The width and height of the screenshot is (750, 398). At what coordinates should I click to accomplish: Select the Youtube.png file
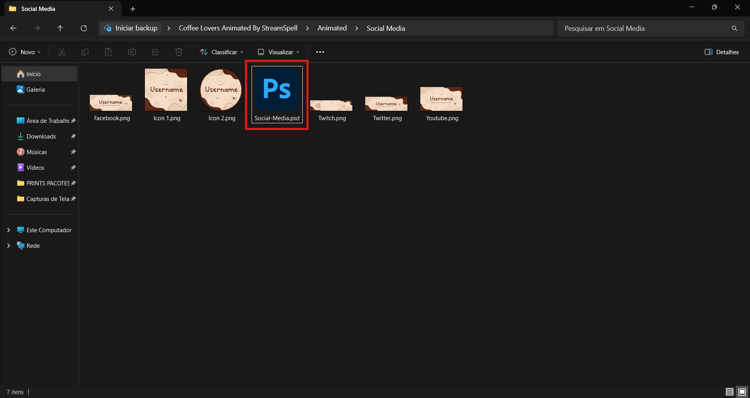coord(442,105)
